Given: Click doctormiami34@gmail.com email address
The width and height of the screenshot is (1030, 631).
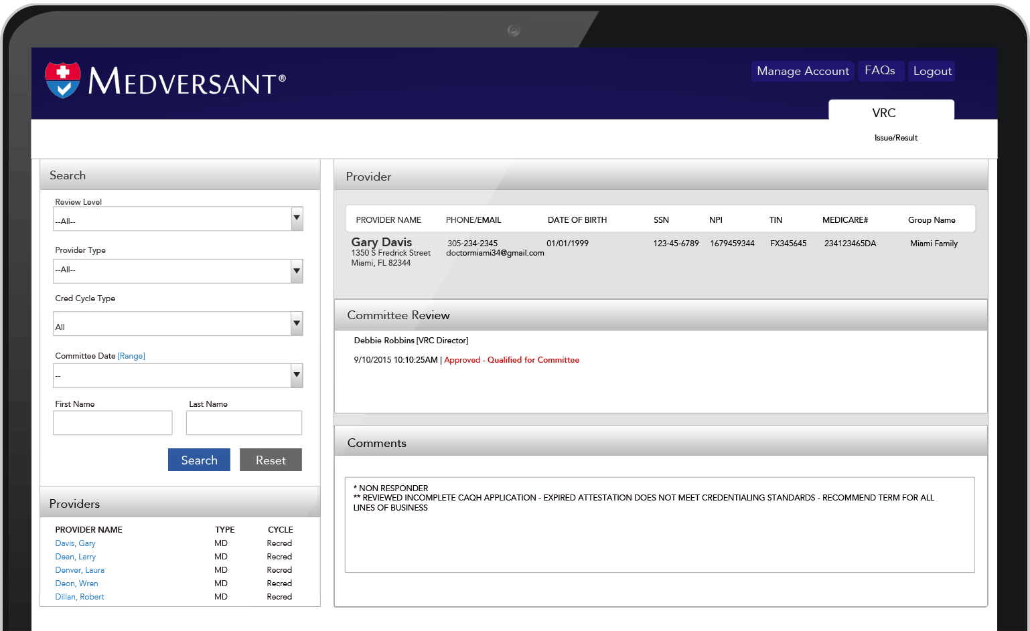Looking at the screenshot, I should pos(494,253).
